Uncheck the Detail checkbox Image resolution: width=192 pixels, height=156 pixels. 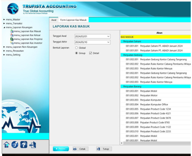(90, 53)
